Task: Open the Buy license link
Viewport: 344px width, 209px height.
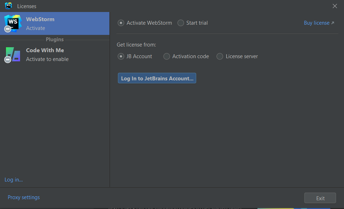Action: click(x=316, y=23)
